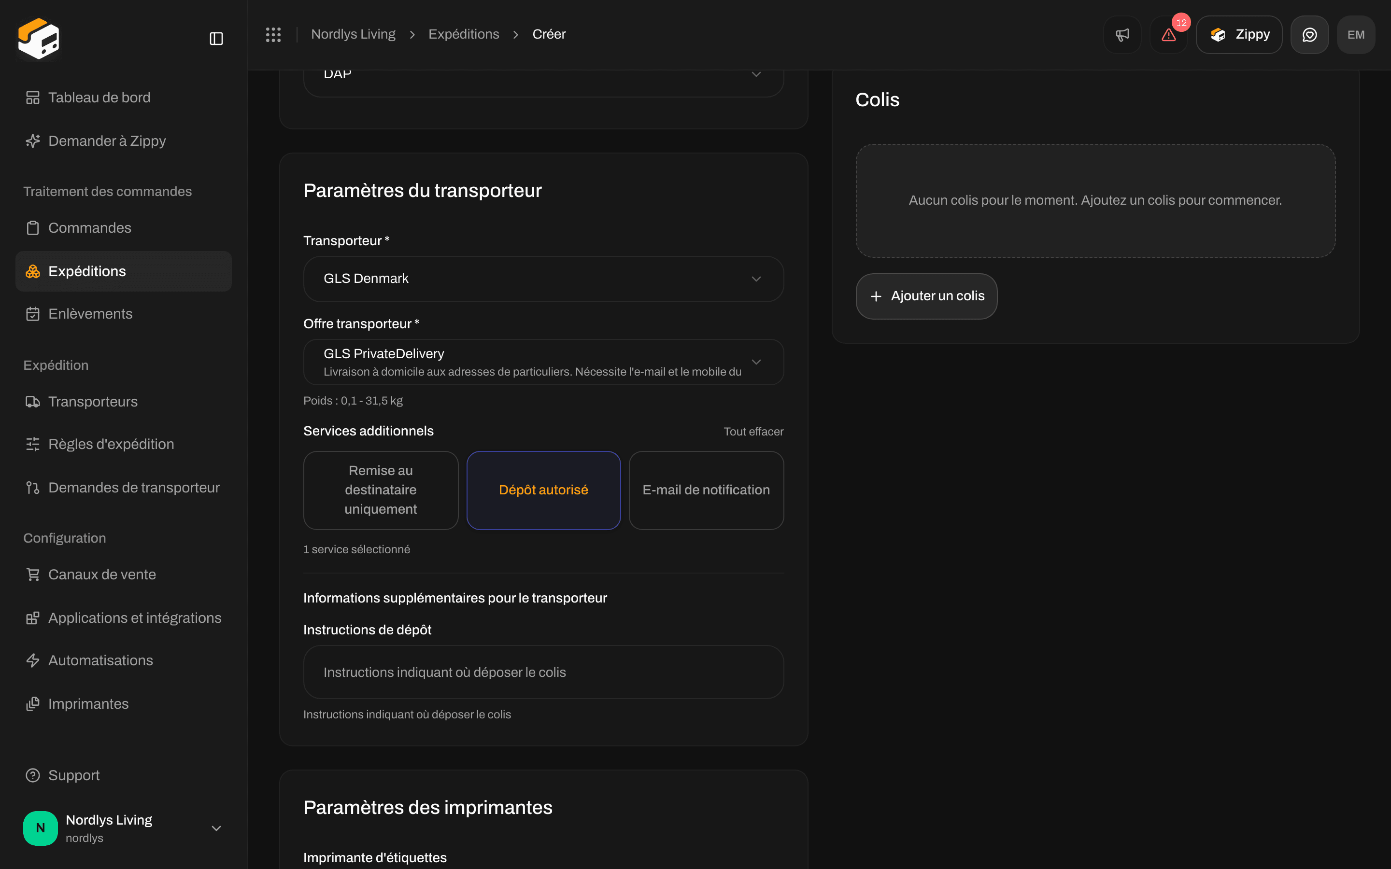Click the sliders icon beside Règles d'expédition
The height and width of the screenshot is (869, 1391).
pos(33,444)
